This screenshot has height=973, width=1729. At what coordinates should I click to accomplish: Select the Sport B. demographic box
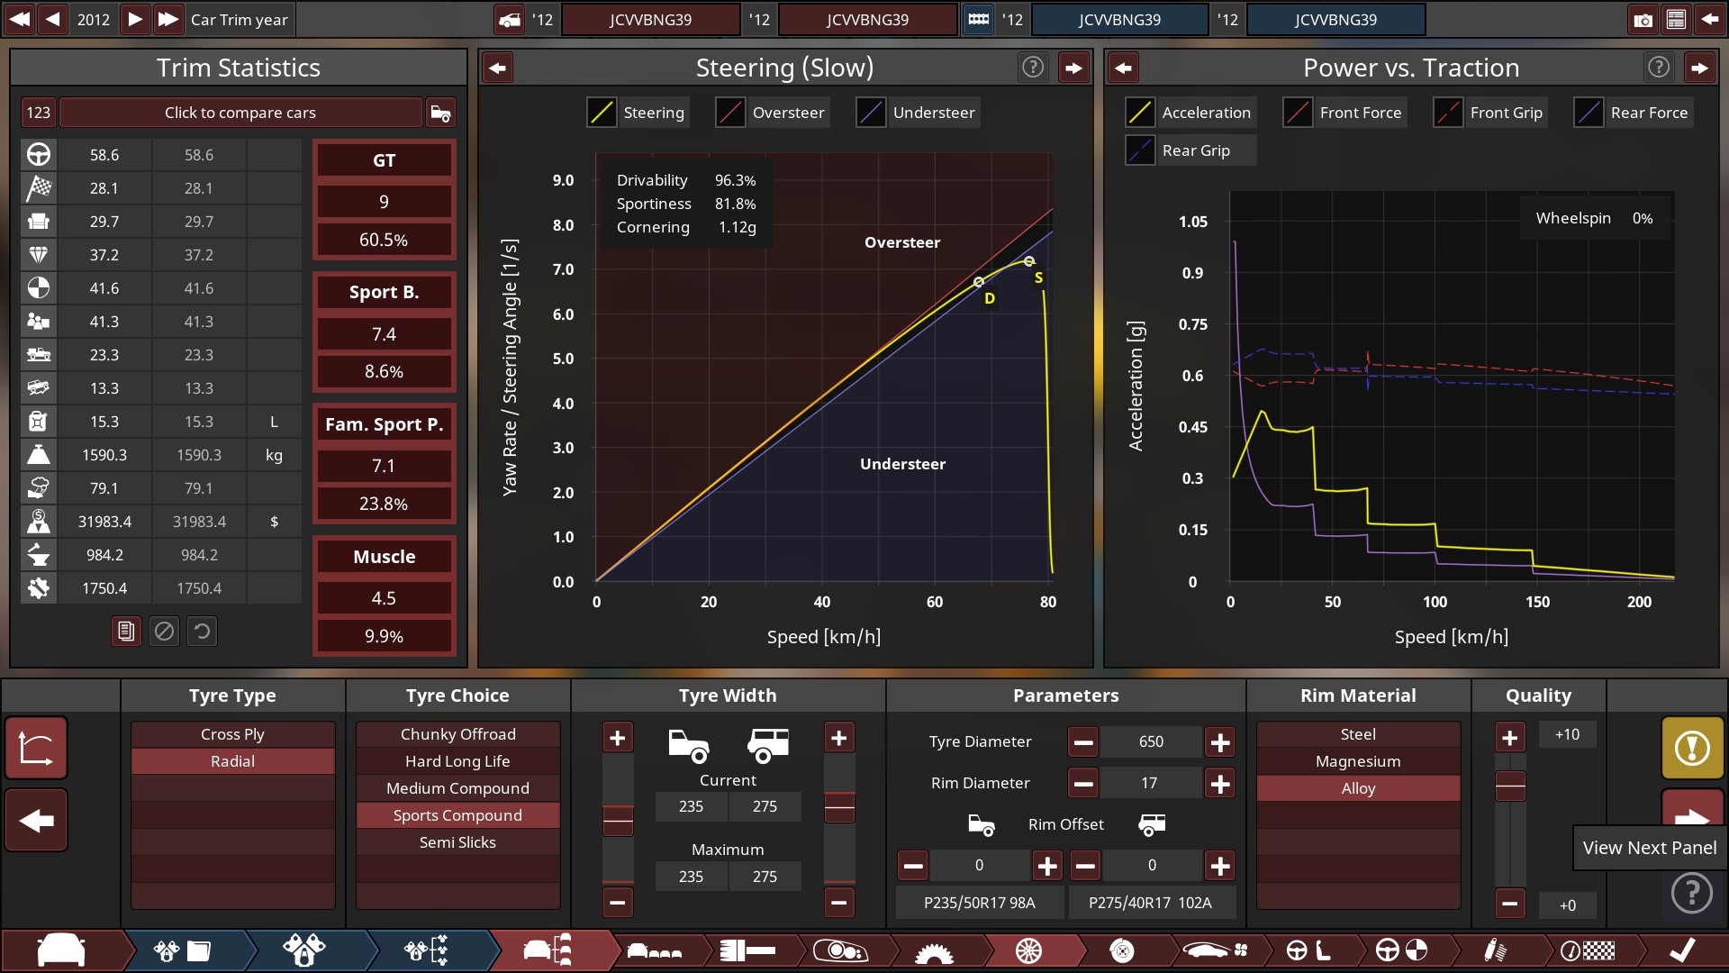(385, 332)
